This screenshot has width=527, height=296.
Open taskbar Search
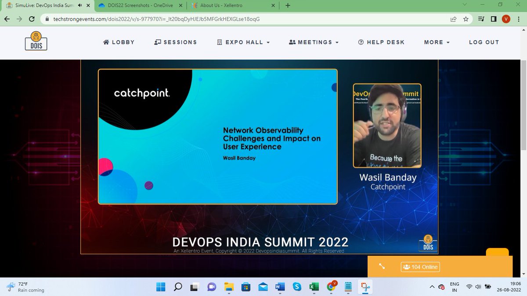[178, 287]
